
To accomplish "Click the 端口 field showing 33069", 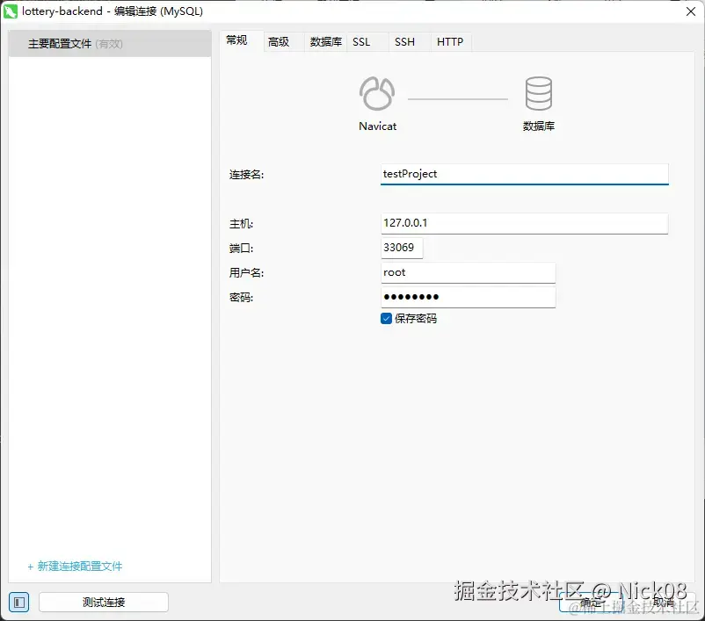I will 401,248.
